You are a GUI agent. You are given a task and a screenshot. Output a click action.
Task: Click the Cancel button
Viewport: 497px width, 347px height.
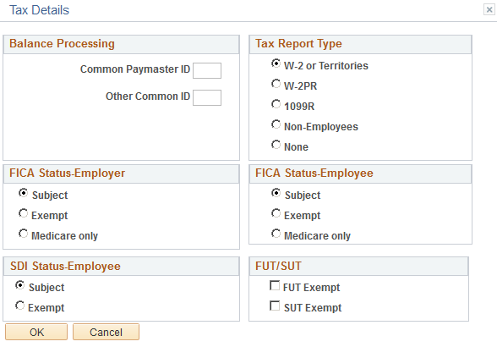click(106, 332)
